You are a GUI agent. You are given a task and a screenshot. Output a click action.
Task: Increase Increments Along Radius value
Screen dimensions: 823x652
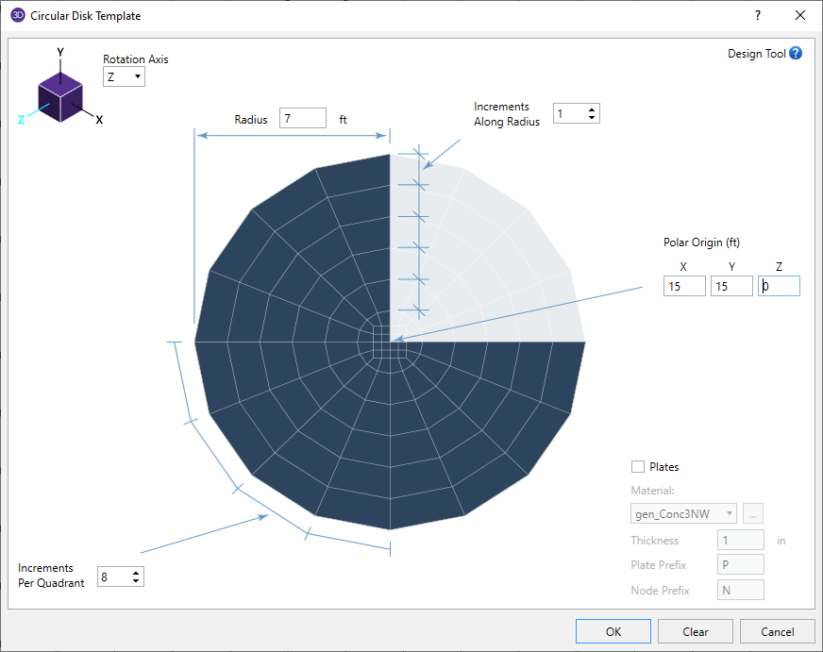(592, 109)
